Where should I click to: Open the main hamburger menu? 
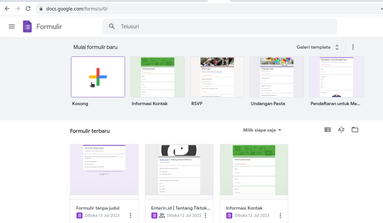click(12, 26)
